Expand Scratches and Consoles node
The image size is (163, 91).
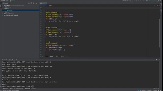(3, 15)
